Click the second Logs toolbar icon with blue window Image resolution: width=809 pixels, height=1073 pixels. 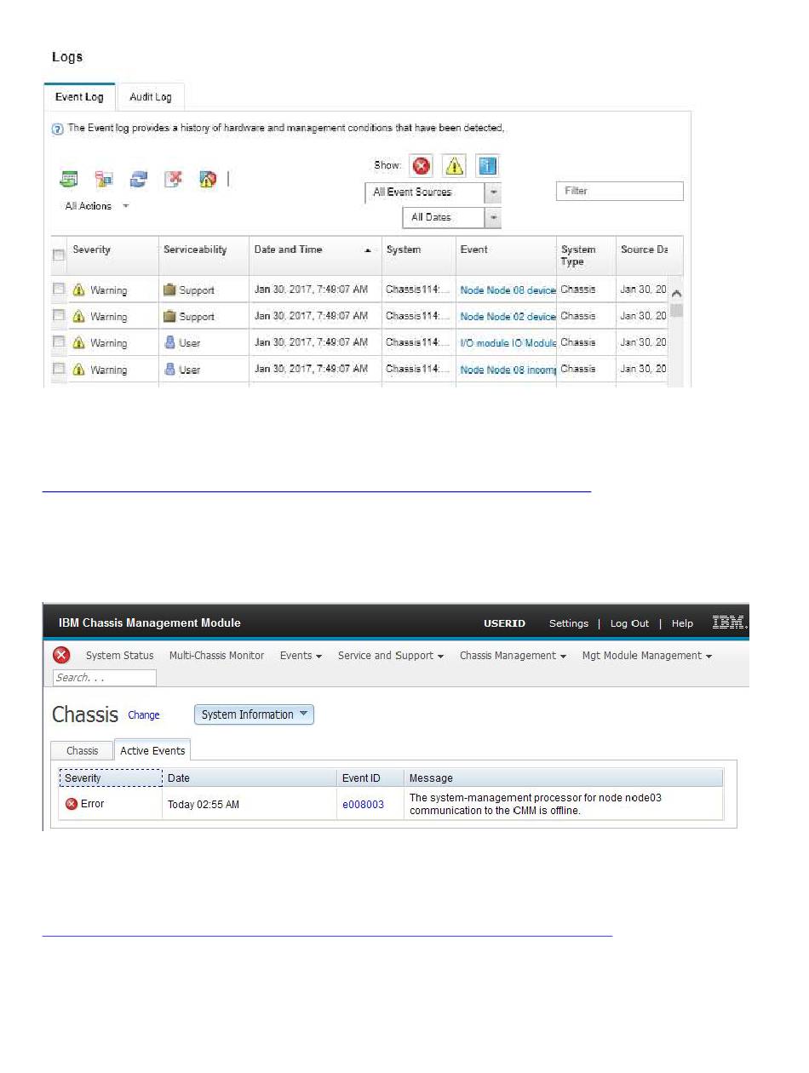click(x=104, y=179)
